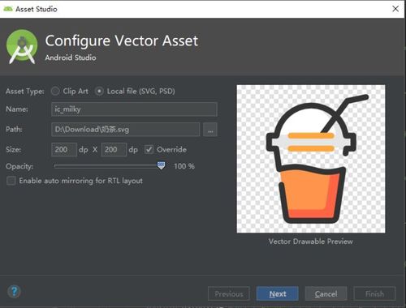Click the Path field with the svg file
Screen dimensions: 406x308
(x=126, y=130)
